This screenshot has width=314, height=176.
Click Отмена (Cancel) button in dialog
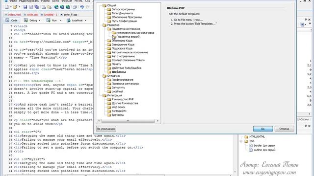point(284,129)
